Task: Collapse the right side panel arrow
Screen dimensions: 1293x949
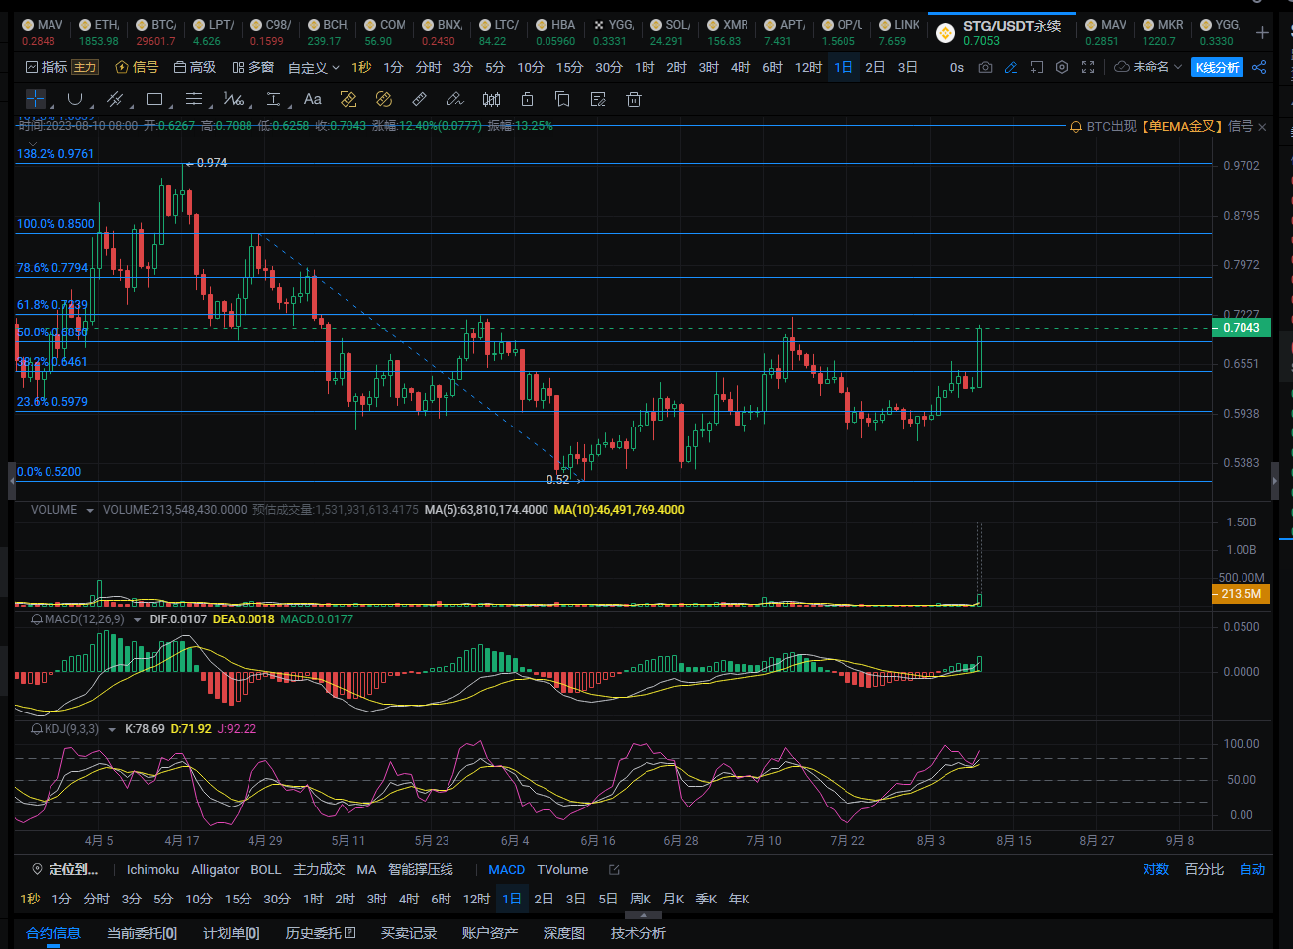Action: [x=1276, y=481]
